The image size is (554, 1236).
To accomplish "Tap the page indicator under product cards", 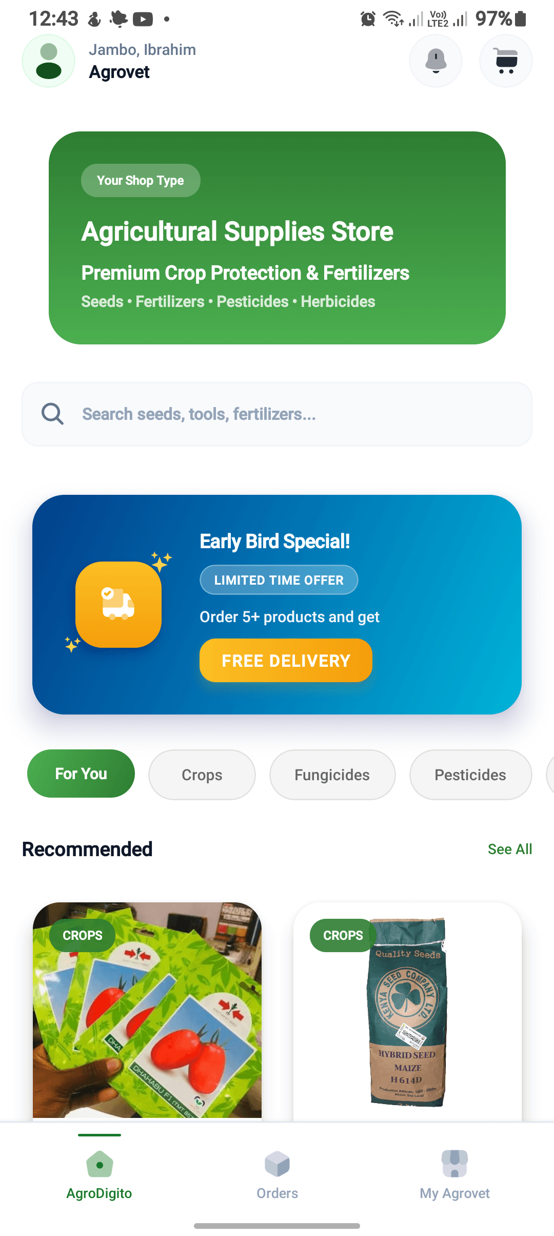I will pos(100,1134).
